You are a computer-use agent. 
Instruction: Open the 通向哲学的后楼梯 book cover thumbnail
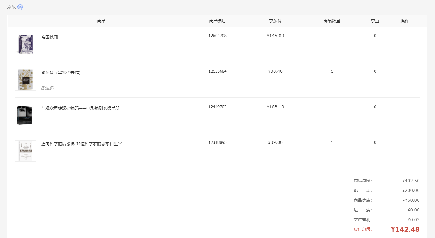[x=25, y=151]
